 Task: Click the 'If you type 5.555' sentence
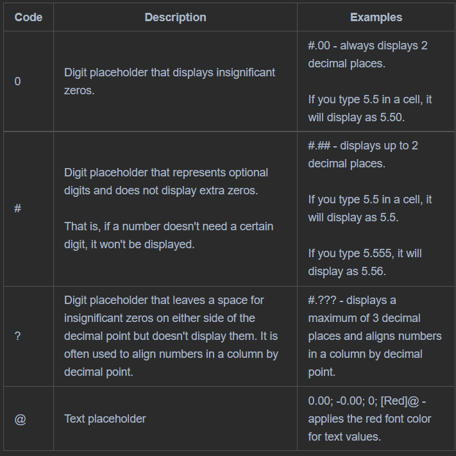click(x=364, y=262)
